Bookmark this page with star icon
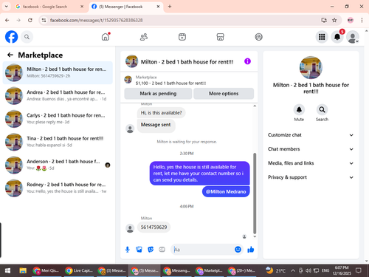Viewport: 369px width, 277px height. (x=334, y=20)
